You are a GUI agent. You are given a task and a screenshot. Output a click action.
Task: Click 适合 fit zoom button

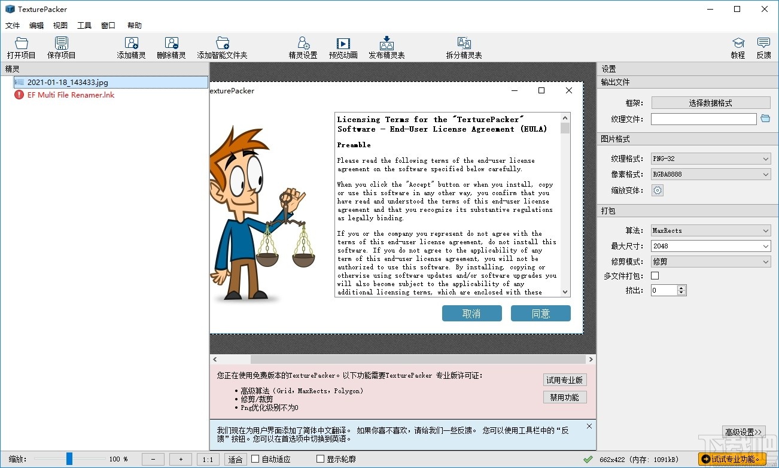pos(236,459)
